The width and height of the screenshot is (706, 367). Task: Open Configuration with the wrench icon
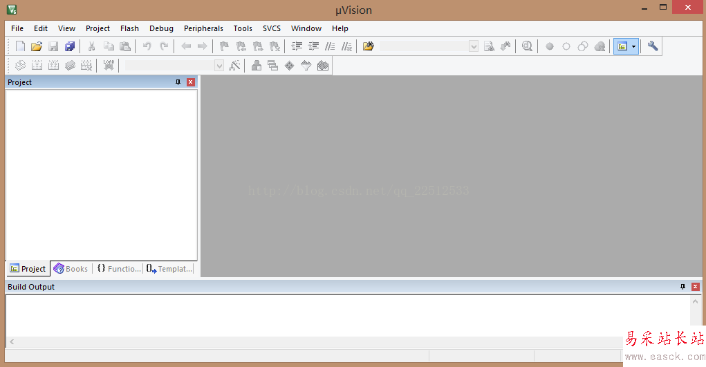tap(653, 46)
